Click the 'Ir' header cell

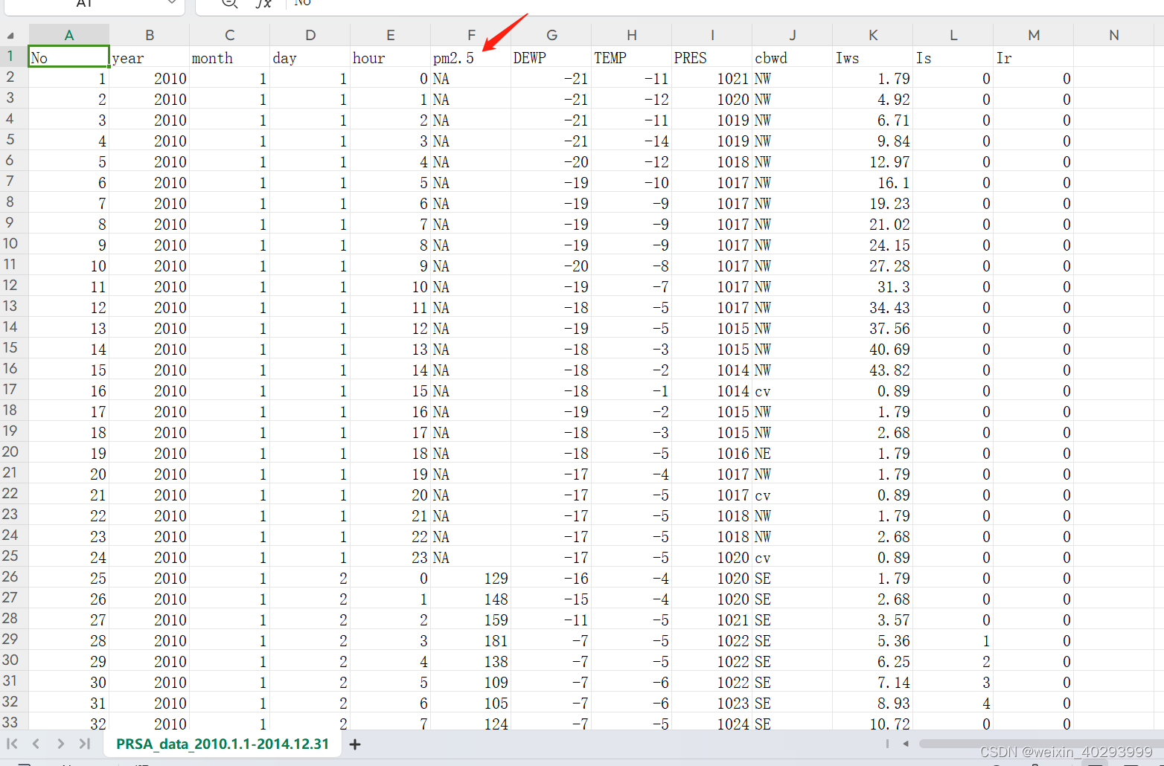point(1034,57)
